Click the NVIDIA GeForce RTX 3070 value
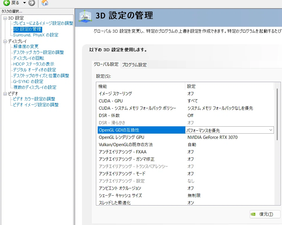 tap(213, 137)
